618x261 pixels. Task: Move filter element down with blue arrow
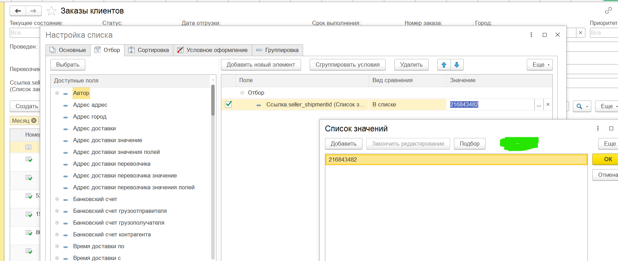(457, 65)
